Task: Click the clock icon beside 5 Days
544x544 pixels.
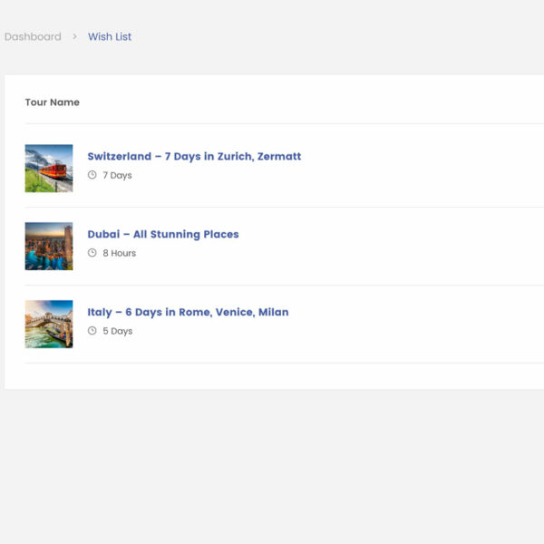Action: pos(92,331)
